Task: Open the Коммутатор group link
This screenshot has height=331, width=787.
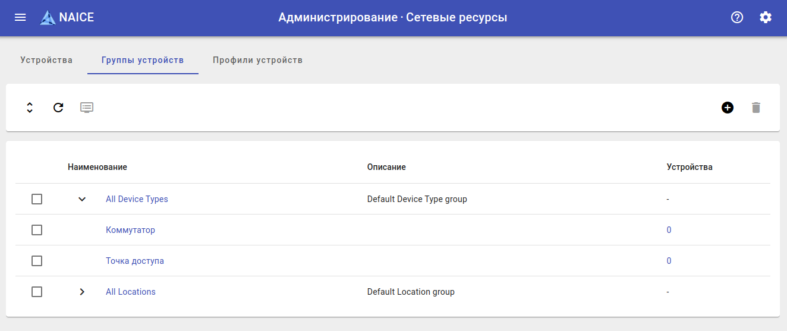Action: [x=130, y=230]
